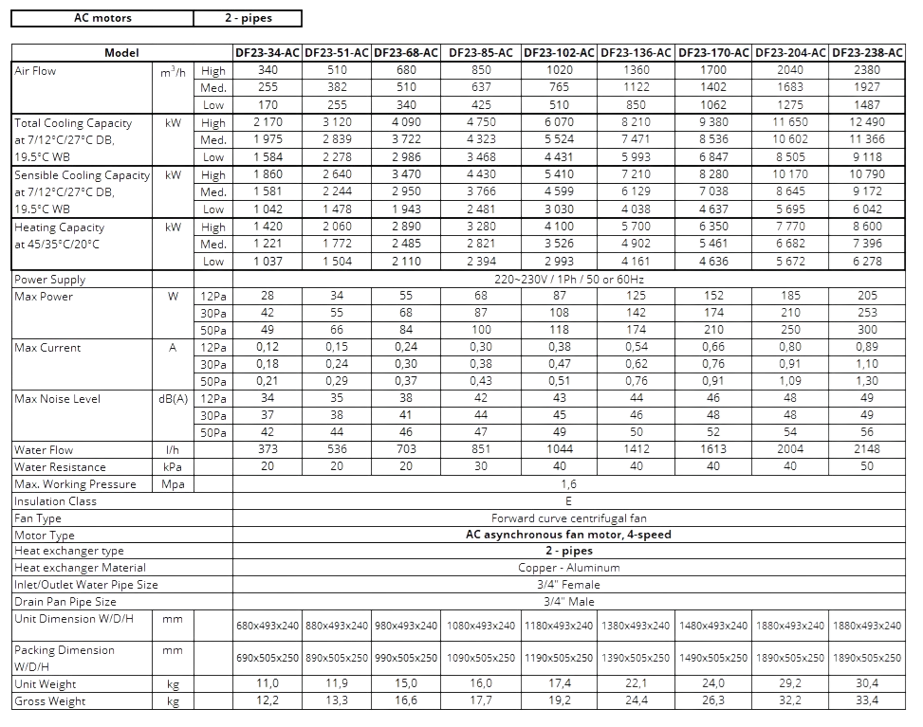Click the 680x493x240 unit dimension cell
Screen dimensions: 923x727
(268, 626)
